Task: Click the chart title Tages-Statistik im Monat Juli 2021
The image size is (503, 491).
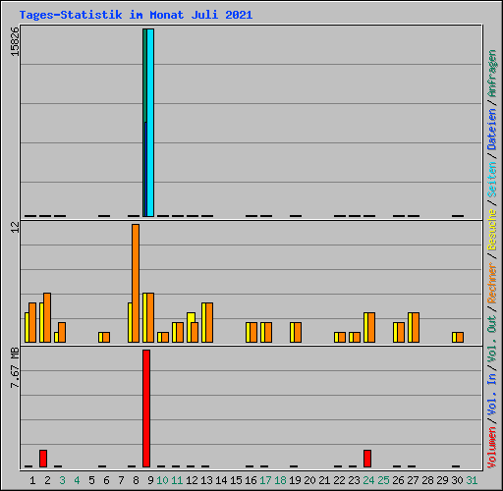Action: pos(136,15)
